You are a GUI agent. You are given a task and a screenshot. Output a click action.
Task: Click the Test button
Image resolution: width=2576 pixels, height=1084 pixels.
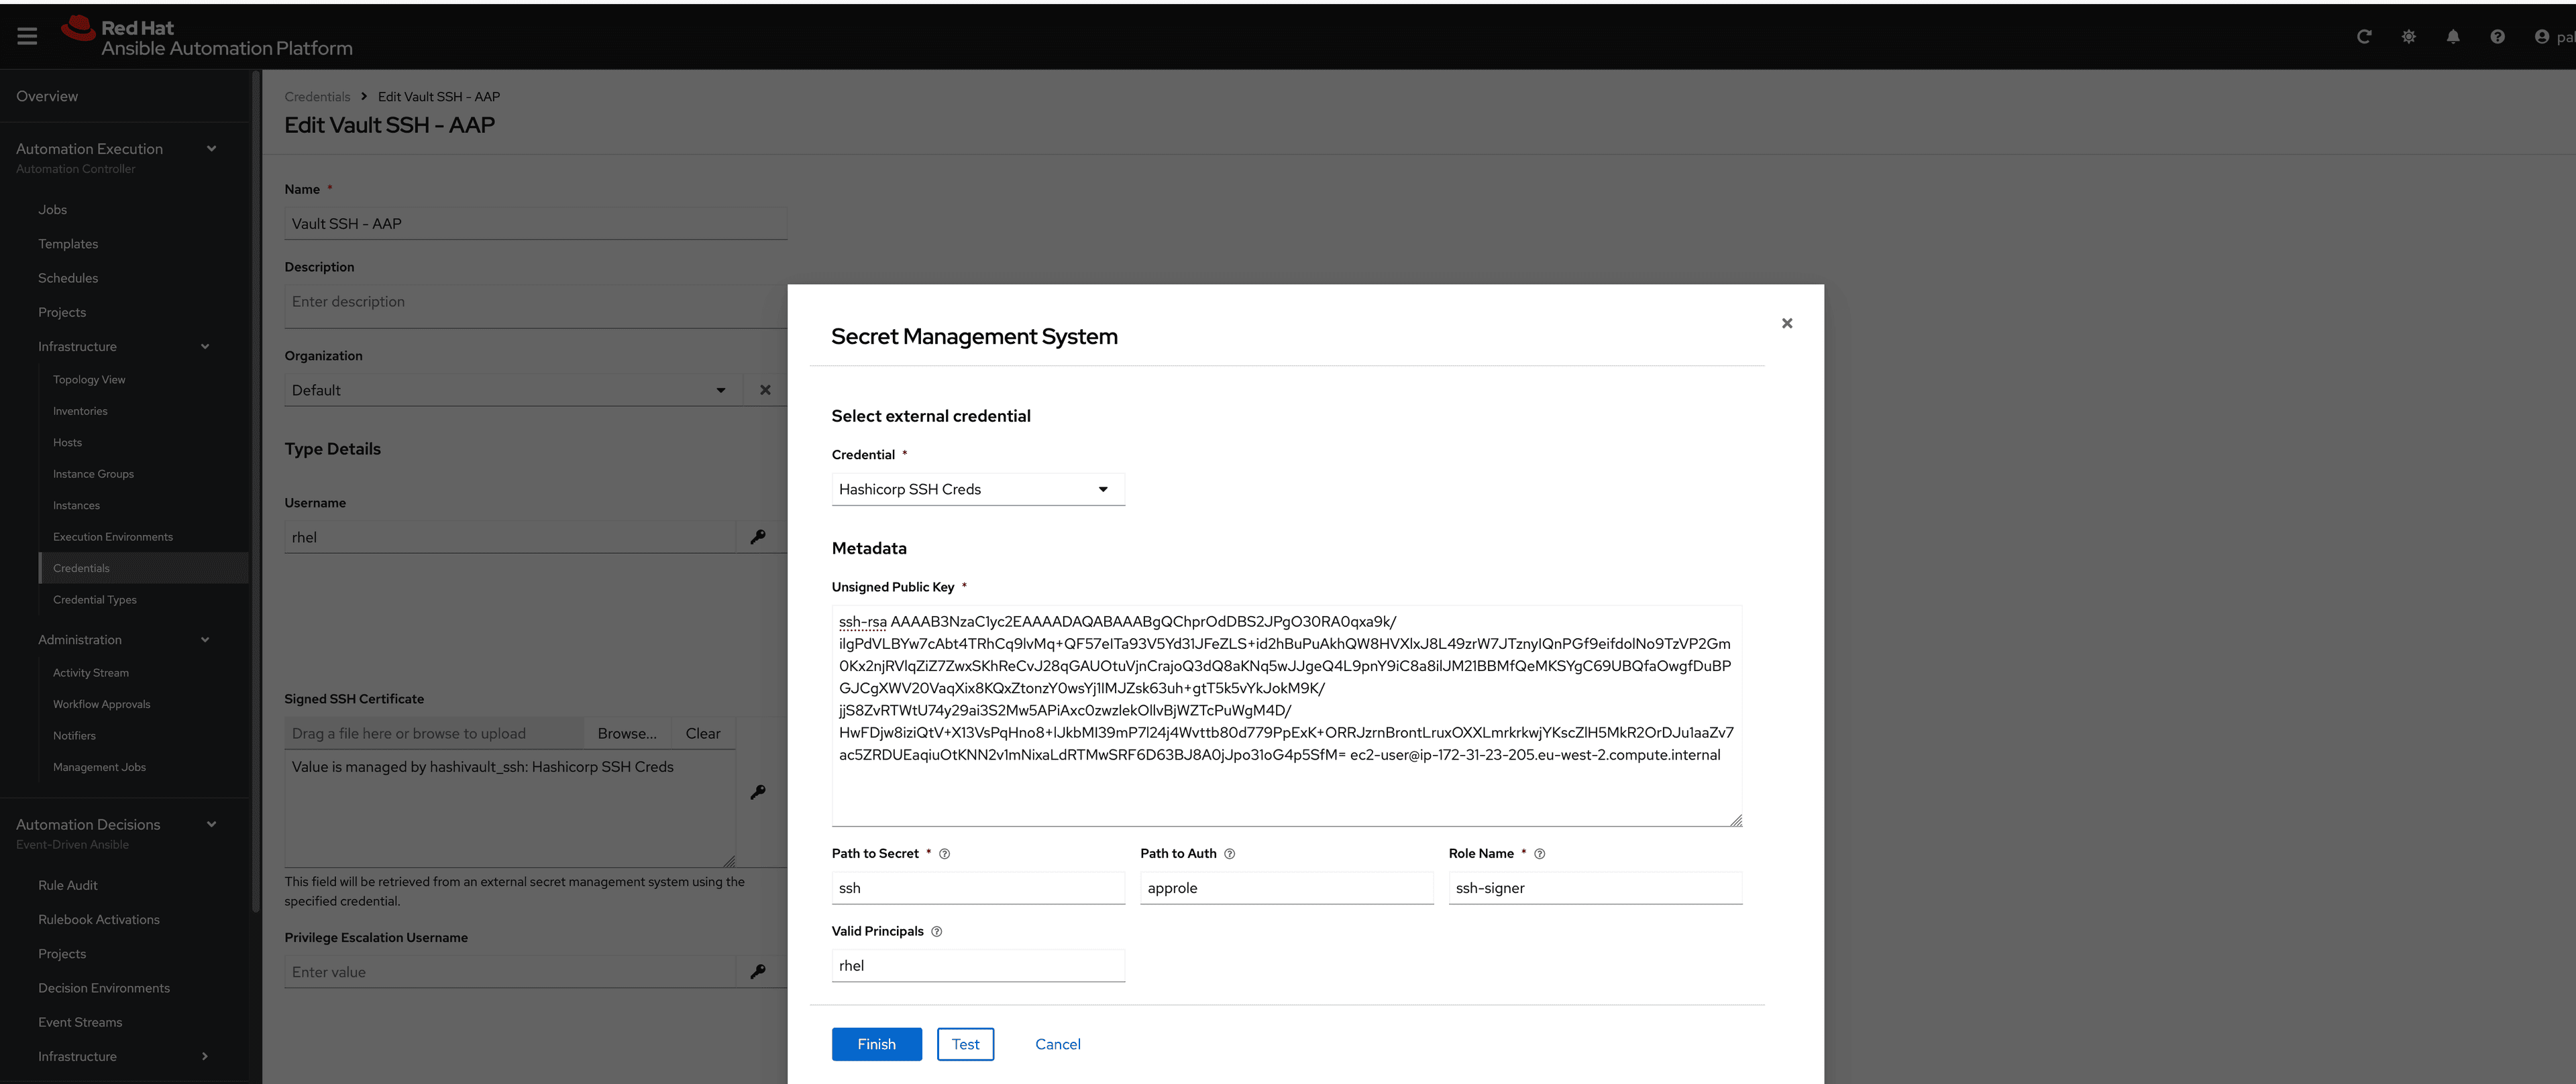pyautogui.click(x=965, y=1043)
